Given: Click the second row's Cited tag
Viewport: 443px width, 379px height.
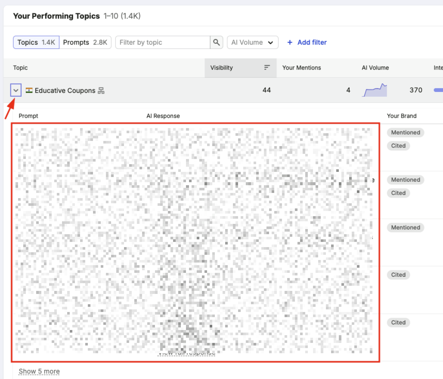Looking at the screenshot, I should coord(398,193).
